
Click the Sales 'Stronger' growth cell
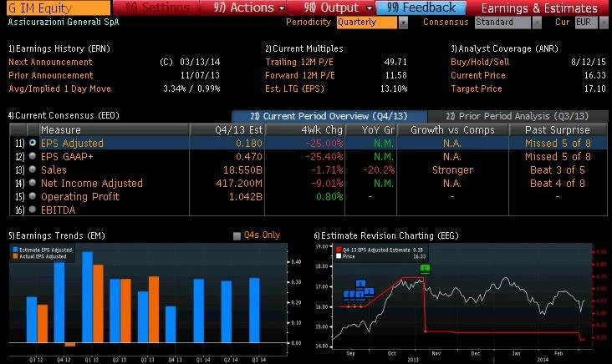click(x=452, y=170)
